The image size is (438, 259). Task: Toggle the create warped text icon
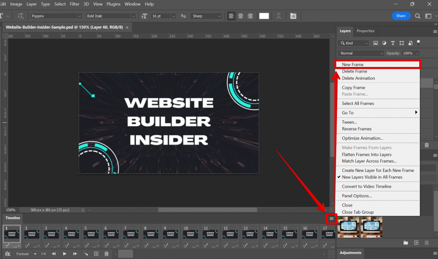278,16
